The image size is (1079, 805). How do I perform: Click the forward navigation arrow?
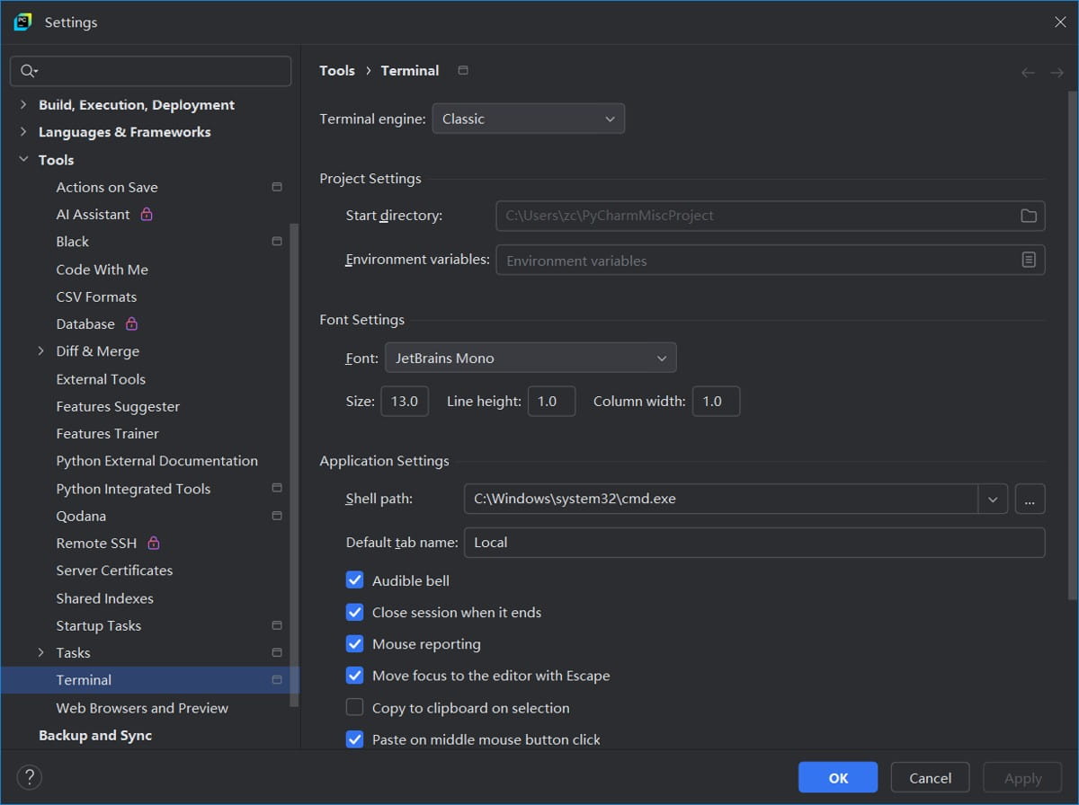[x=1057, y=72]
